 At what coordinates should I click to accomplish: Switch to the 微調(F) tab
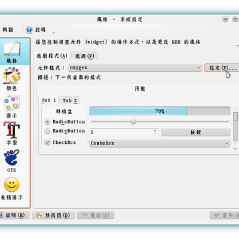click(x=84, y=56)
